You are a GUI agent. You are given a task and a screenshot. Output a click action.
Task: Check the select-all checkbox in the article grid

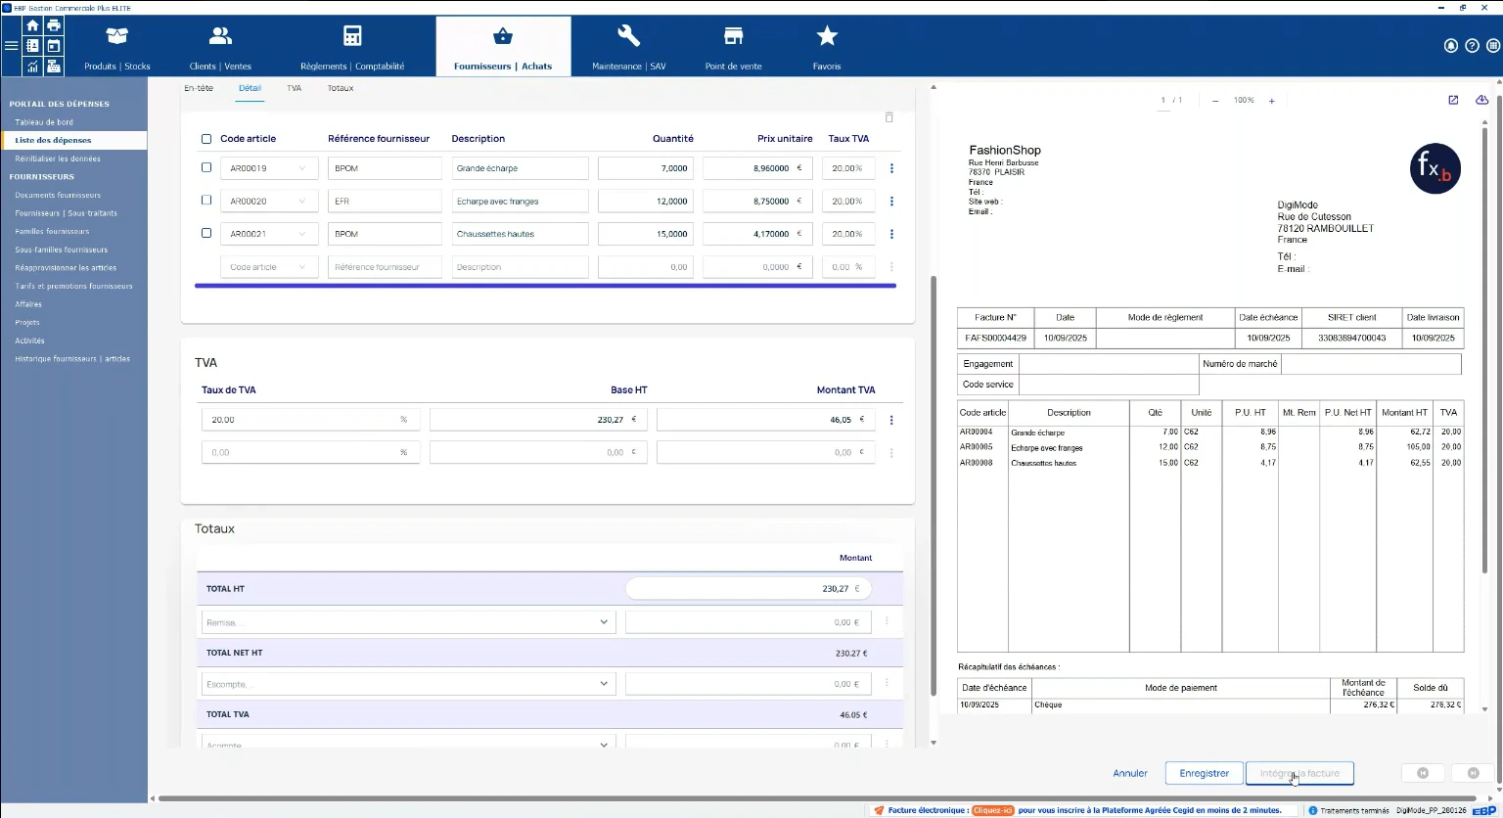pyautogui.click(x=206, y=138)
